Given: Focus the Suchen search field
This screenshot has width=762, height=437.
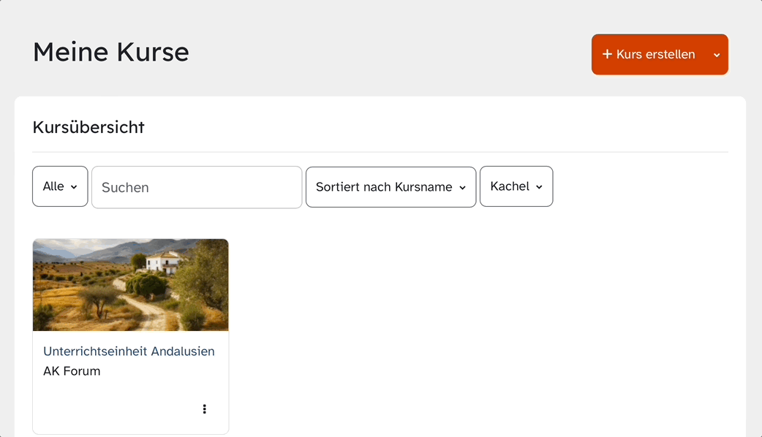Looking at the screenshot, I should pos(197,187).
